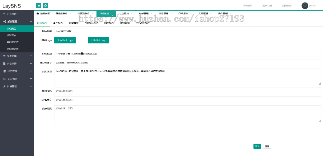Expand the 扩展管理 sidebar arrow
This screenshot has height=156, width=323.
point(31,86)
